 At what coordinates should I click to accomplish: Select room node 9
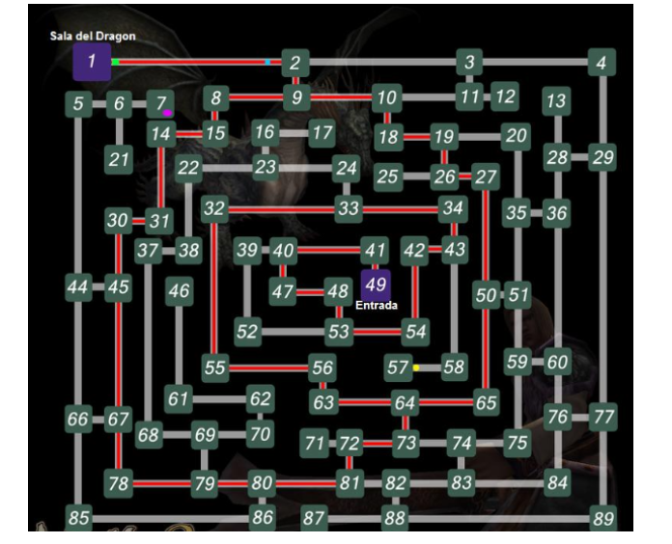pyautogui.click(x=298, y=97)
